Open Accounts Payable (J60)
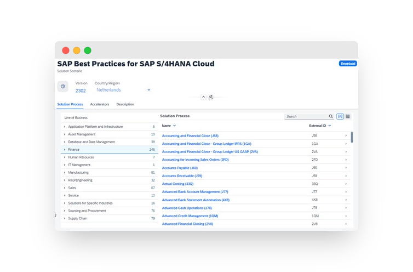 click(180, 168)
